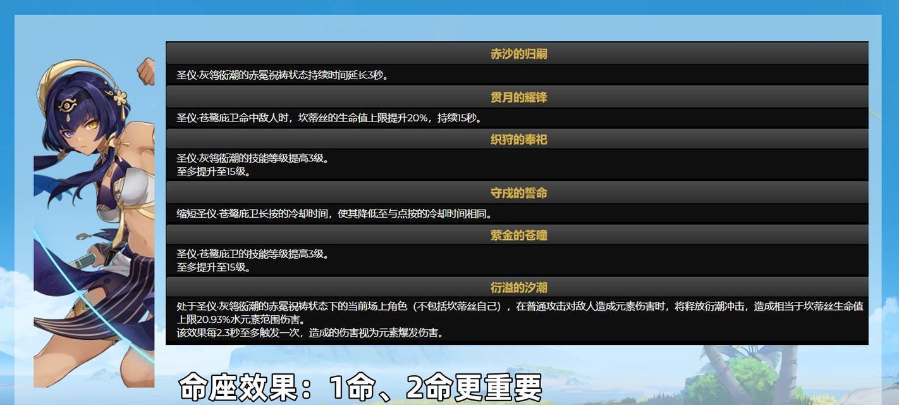Click the 至多提升至15级 line under 紫金的苍瞳
This screenshot has height=405, width=899.
click(x=213, y=267)
